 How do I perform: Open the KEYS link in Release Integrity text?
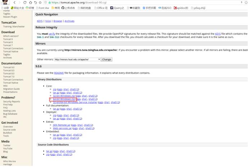218,34
